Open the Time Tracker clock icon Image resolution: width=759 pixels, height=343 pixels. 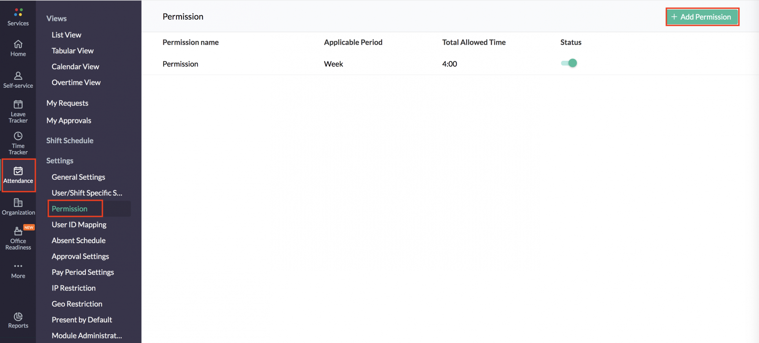pyautogui.click(x=18, y=136)
